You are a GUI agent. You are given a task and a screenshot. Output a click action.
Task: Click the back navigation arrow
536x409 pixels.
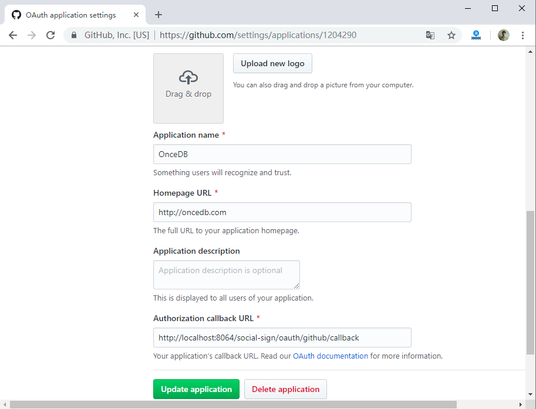[12, 35]
